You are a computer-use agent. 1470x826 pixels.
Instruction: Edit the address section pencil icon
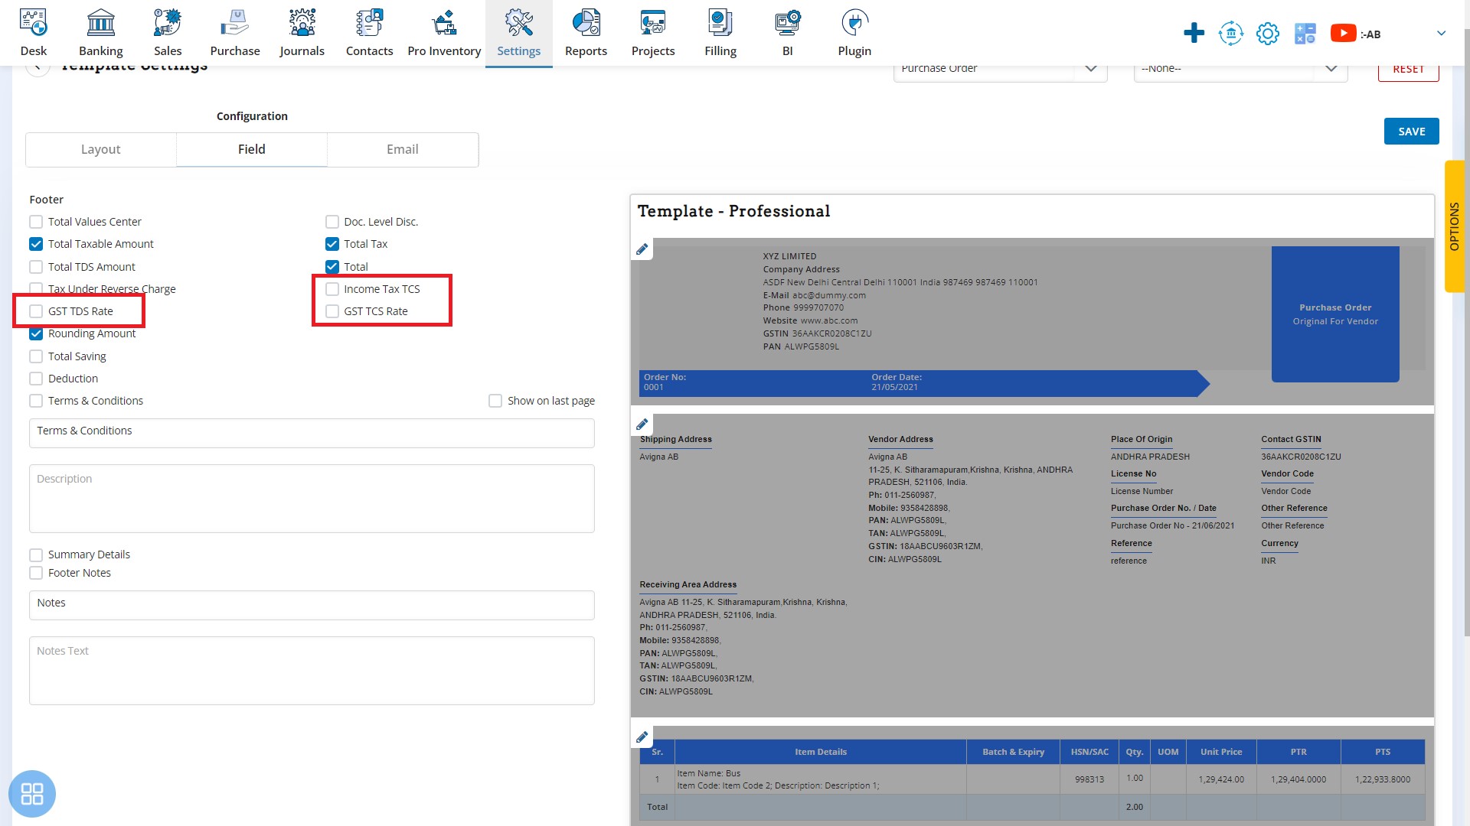(642, 424)
